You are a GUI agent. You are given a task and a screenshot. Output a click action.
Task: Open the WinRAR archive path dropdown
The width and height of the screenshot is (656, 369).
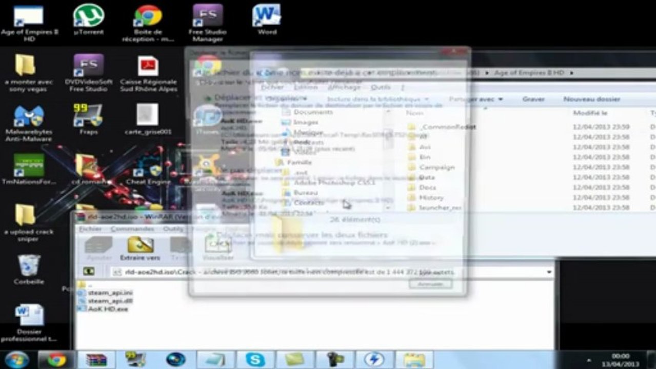550,272
